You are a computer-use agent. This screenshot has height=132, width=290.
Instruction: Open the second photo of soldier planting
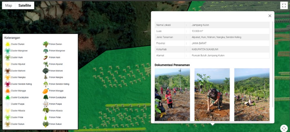tap(212, 94)
